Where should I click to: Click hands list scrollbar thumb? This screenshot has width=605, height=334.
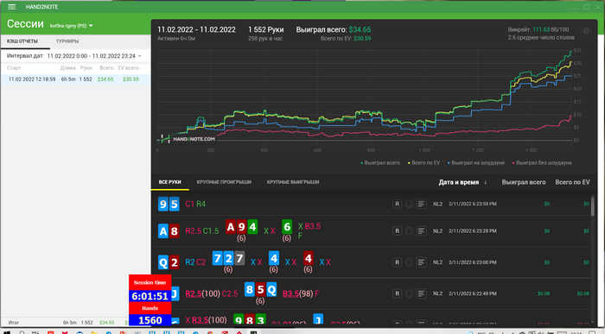point(593,206)
